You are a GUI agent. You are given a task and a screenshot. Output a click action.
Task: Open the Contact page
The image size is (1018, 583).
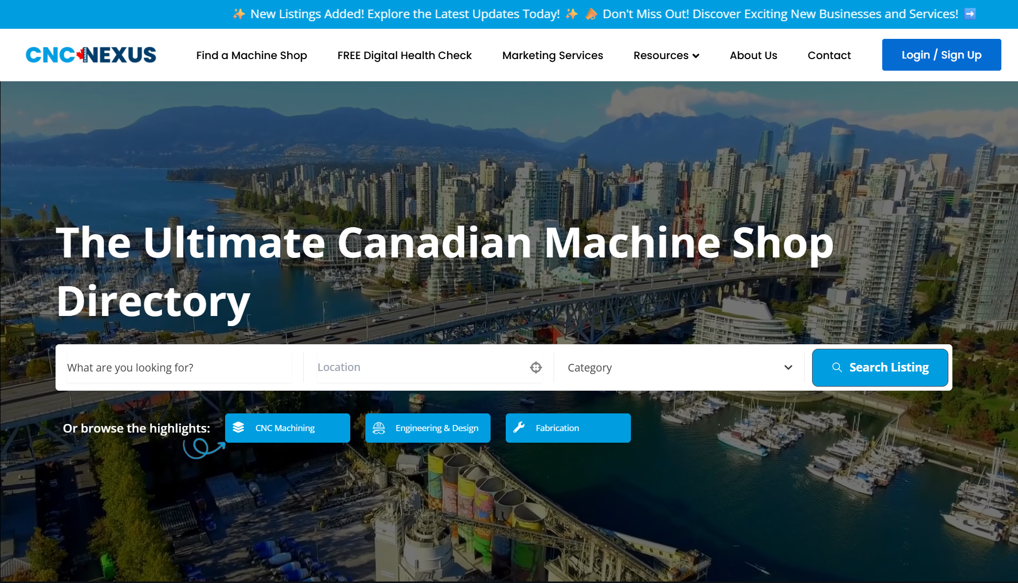tap(829, 56)
